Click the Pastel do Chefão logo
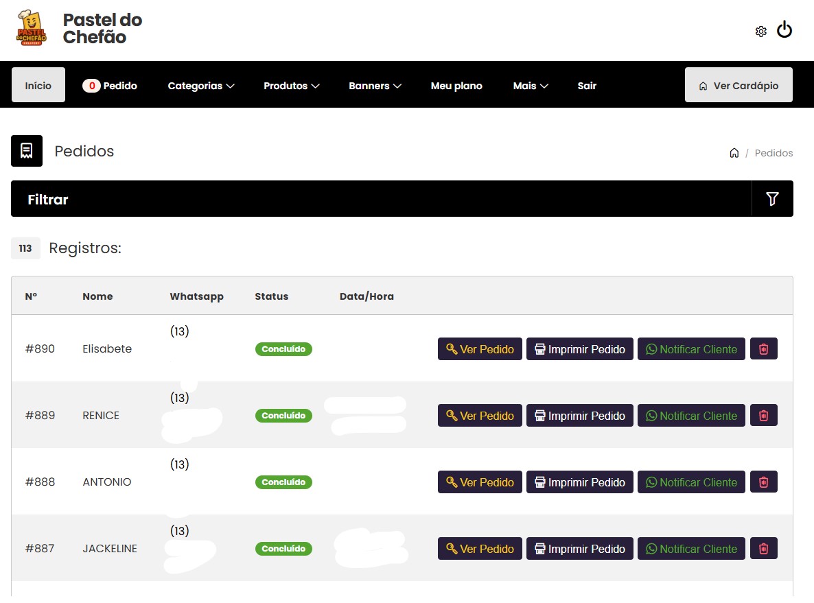Image resolution: width=814 pixels, height=603 pixels. tap(30, 29)
